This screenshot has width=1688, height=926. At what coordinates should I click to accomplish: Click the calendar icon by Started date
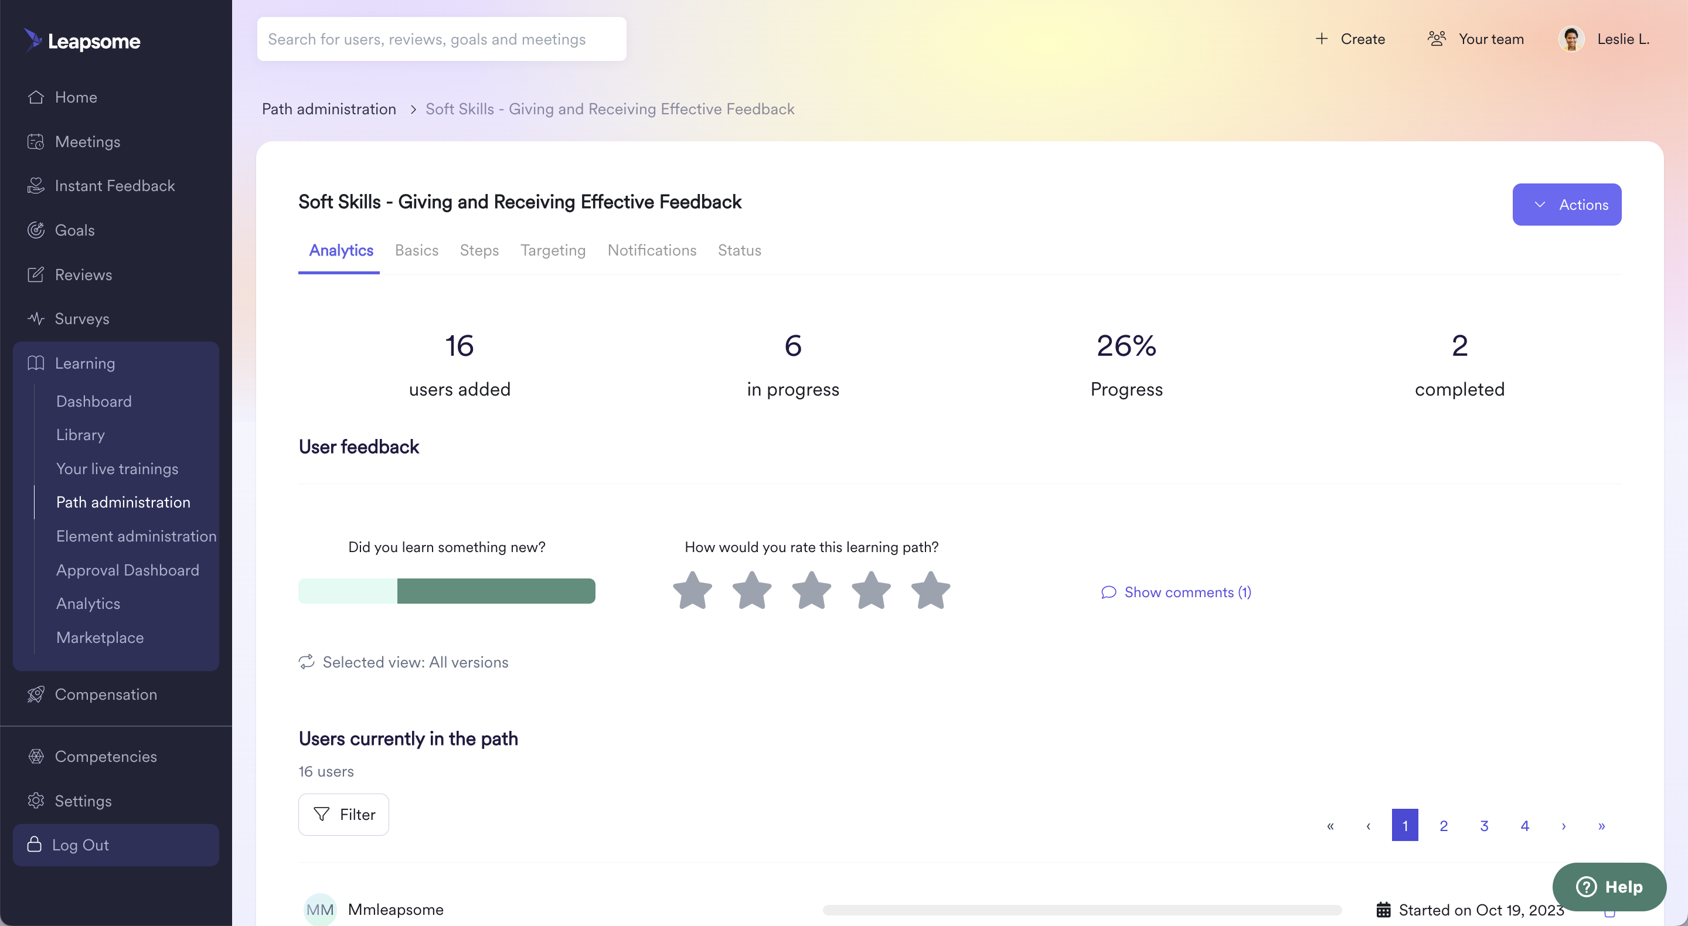(x=1383, y=910)
